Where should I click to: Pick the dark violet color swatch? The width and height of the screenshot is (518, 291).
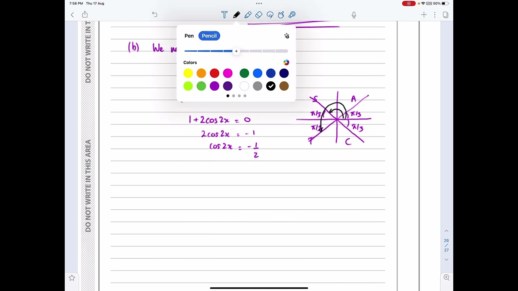228,86
